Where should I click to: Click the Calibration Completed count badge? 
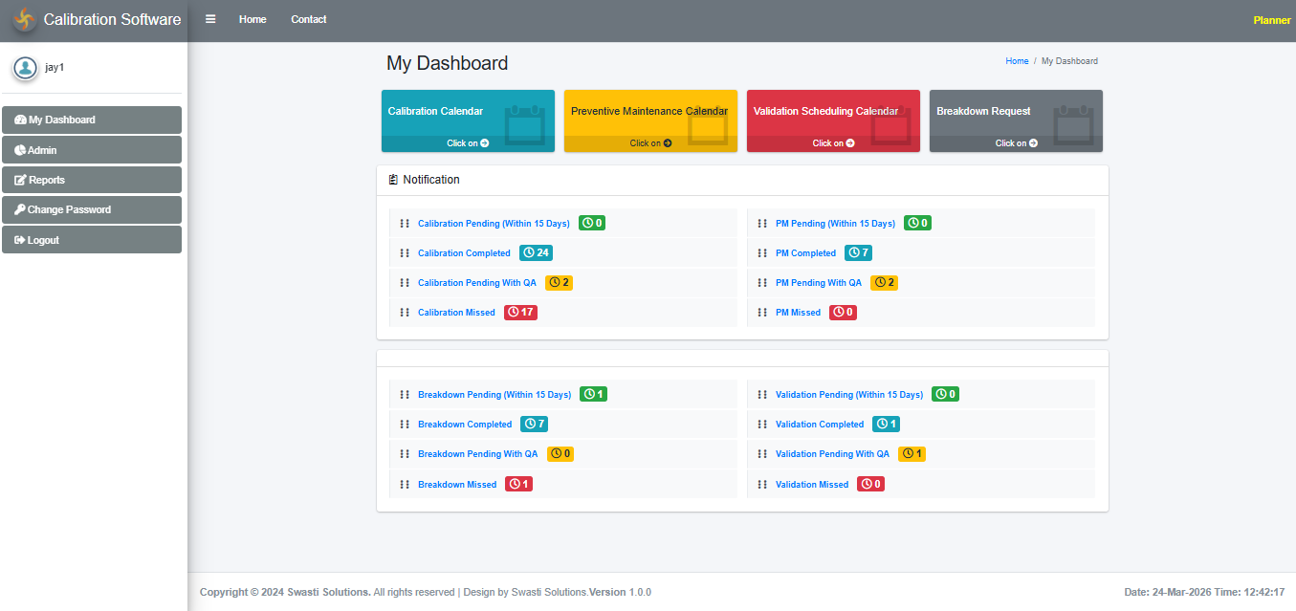(x=536, y=253)
